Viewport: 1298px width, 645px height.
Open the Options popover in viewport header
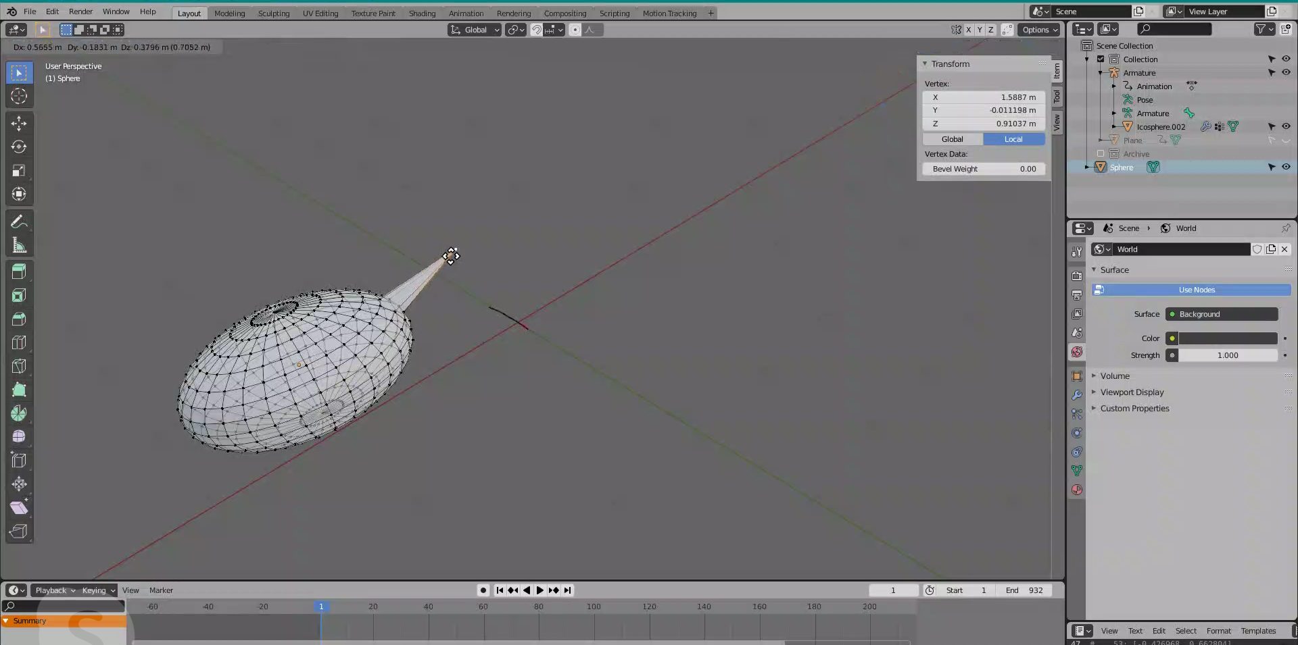click(1040, 30)
